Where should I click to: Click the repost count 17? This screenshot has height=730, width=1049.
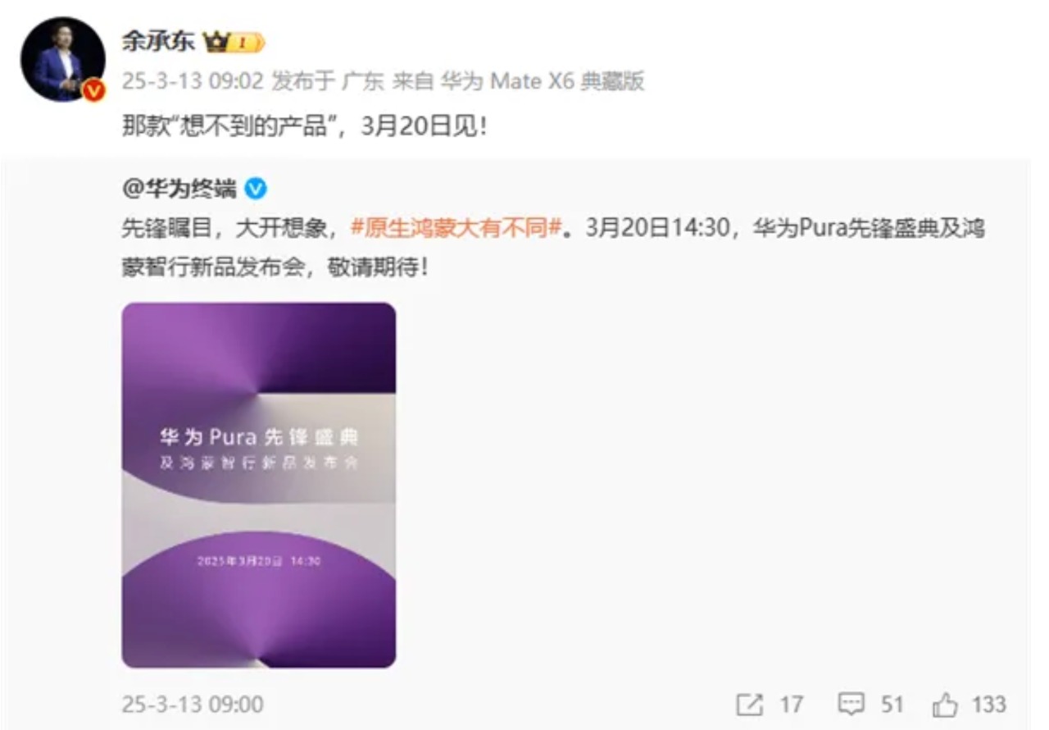click(x=792, y=705)
